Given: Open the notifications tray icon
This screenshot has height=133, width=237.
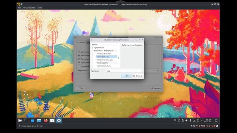Looking at the screenshot, I should (x=175, y=120).
